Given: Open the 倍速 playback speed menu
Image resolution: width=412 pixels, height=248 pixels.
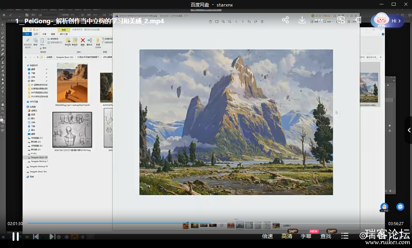Looking at the screenshot, I should click(x=267, y=236).
